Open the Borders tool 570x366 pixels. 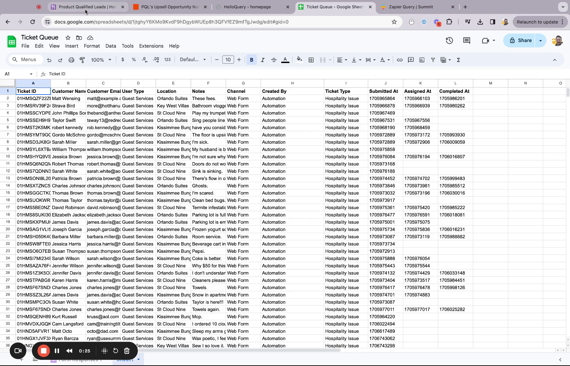311,60
